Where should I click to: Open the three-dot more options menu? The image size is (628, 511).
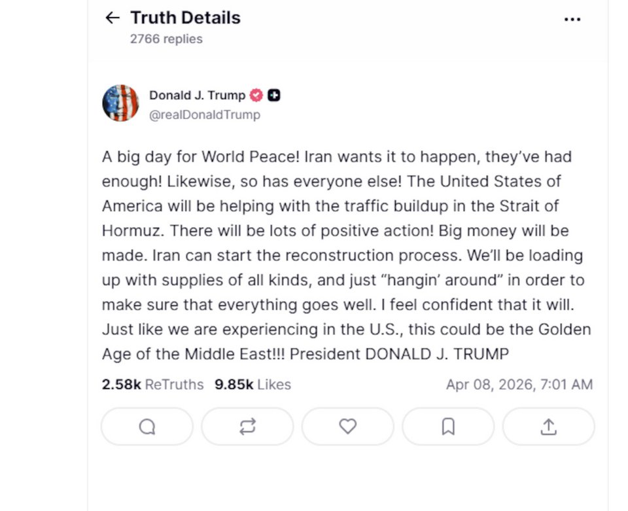tap(572, 20)
